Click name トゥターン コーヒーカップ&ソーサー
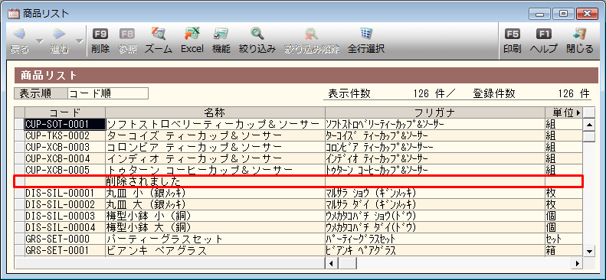The height and width of the screenshot is (280, 606). tap(199, 170)
